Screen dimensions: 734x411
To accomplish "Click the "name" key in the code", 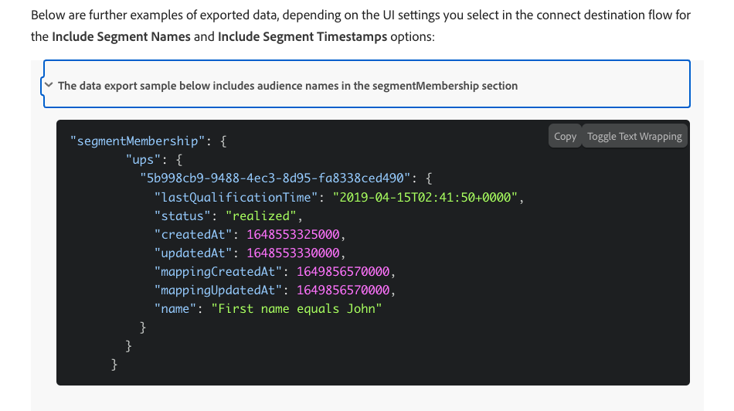I will [176, 309].
